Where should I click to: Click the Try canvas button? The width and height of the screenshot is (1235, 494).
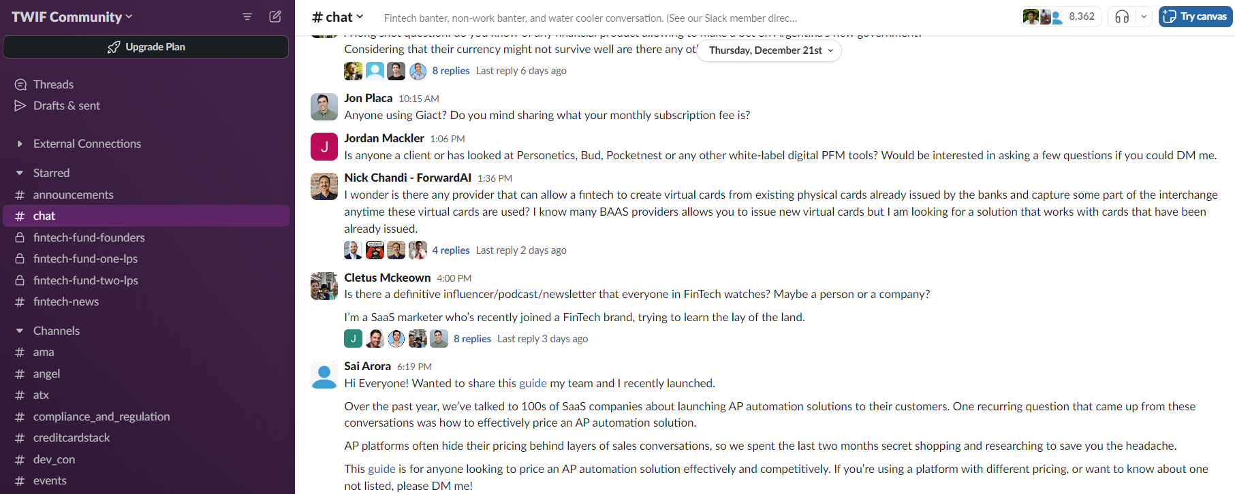1195,16
